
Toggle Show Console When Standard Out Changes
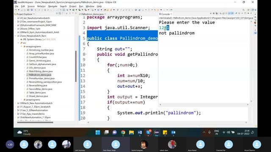230,13
